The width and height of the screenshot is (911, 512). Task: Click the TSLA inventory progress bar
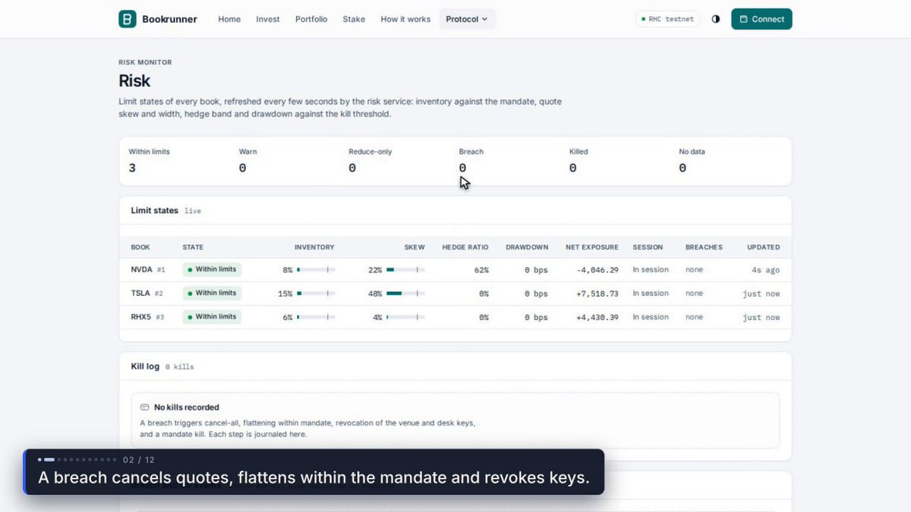(x=316, y=294)
